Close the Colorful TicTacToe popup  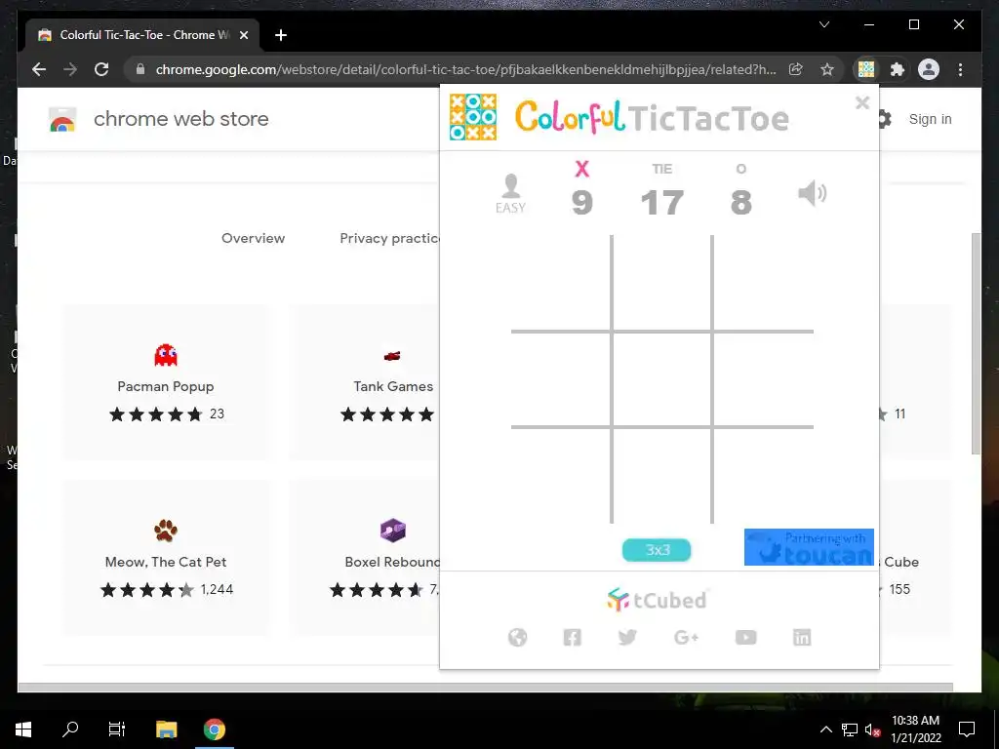click(862, 102)
